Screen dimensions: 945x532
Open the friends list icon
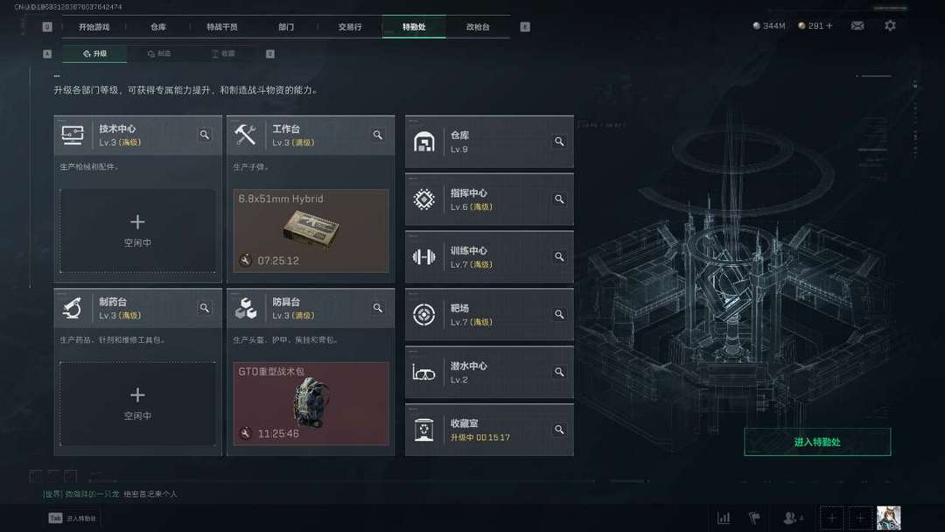click(x=792, y=517)
